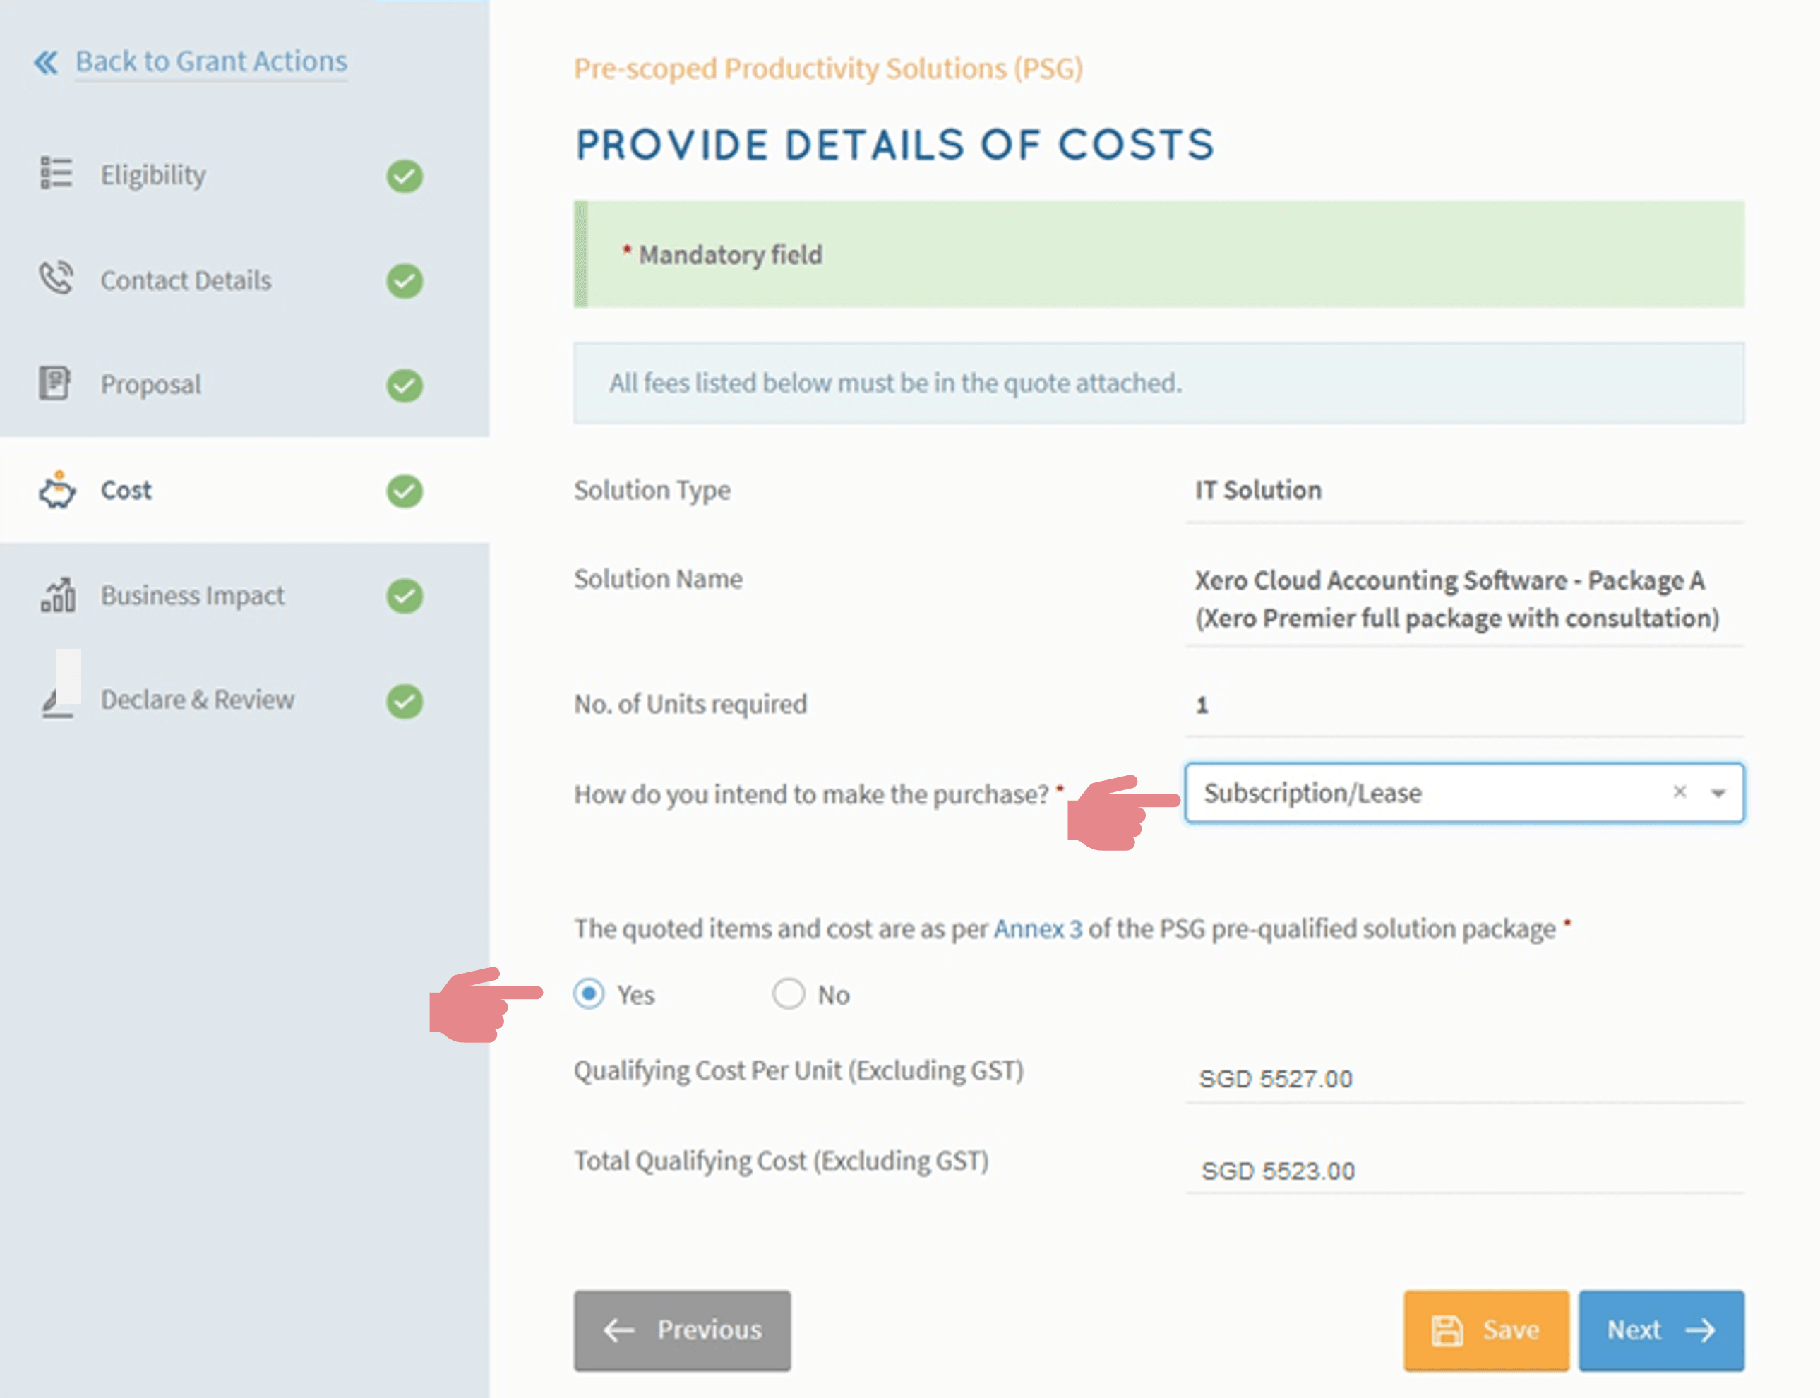Click the Eligibility checklist icon

(x=56, y=173)
